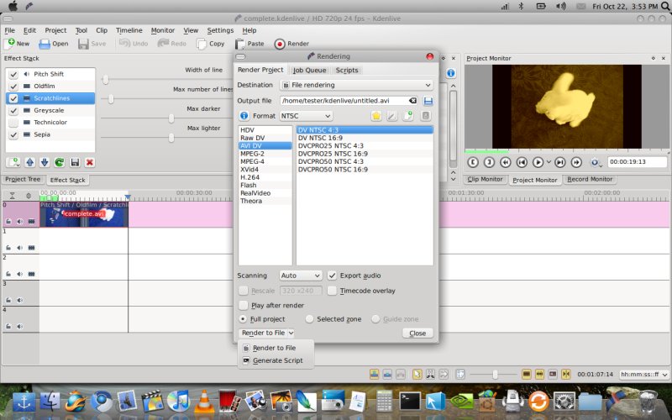Viewport: 672px width, 420px height.
Task: Click the Render button in the toolbar
Action: pos(291,44)
